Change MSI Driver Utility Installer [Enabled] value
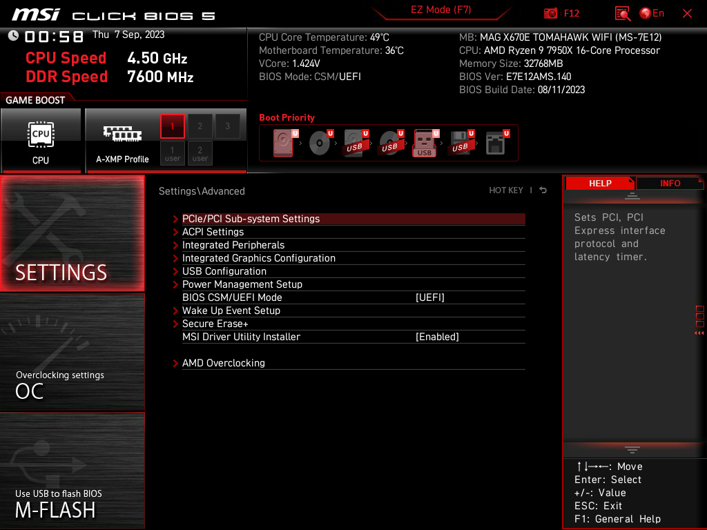The width and height of the screenshot is (707, 530). click(x=437, y=337)
